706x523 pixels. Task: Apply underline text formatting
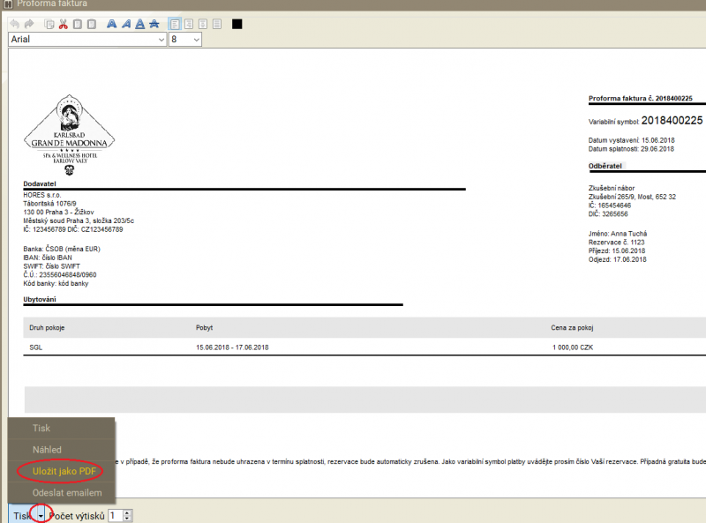tap(140, 24)
